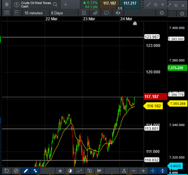Click the yellow 7,353.288 label

[x=177, y=104]
